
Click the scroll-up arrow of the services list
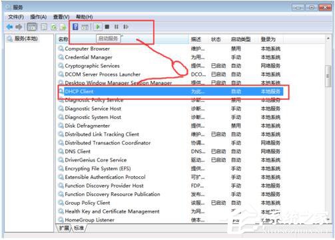click(x=328, y=39)
